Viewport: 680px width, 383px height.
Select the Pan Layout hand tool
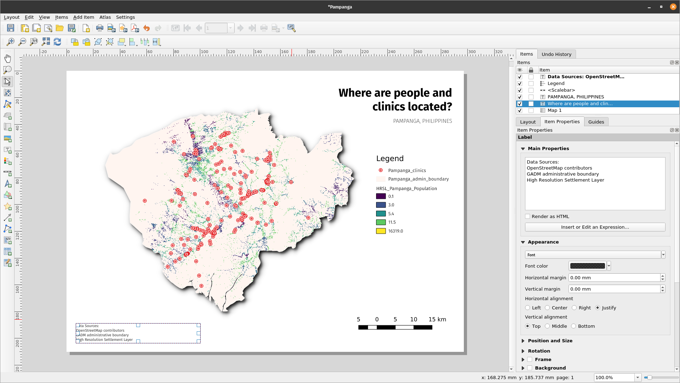click(x=7, y=58)
